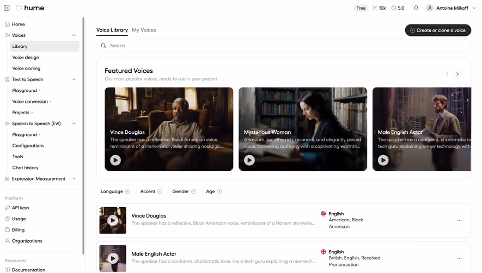This screenshot has height=273, width=482.
Task: Open Text to Speech Playground
Action: [25, 90]
